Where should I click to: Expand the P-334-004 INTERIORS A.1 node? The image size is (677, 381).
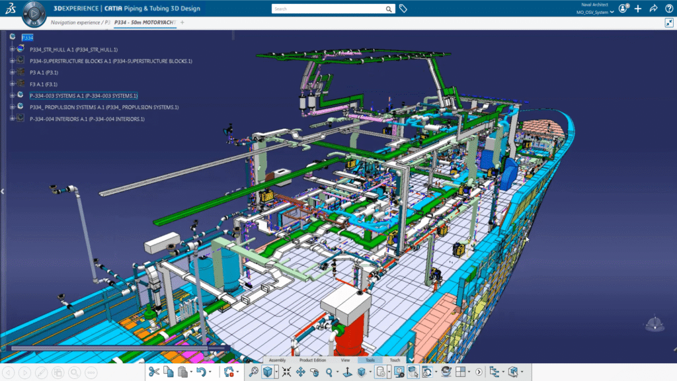[12, 118]
